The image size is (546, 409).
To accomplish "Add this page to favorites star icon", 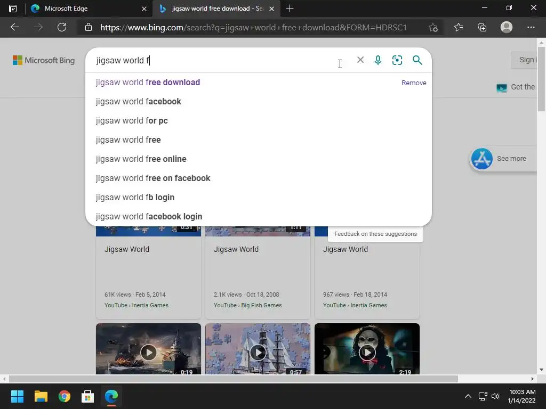I will tap(433, 27).
